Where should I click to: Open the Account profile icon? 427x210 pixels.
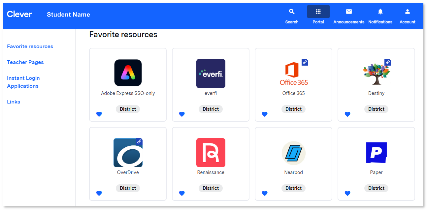tap(408, 12)
